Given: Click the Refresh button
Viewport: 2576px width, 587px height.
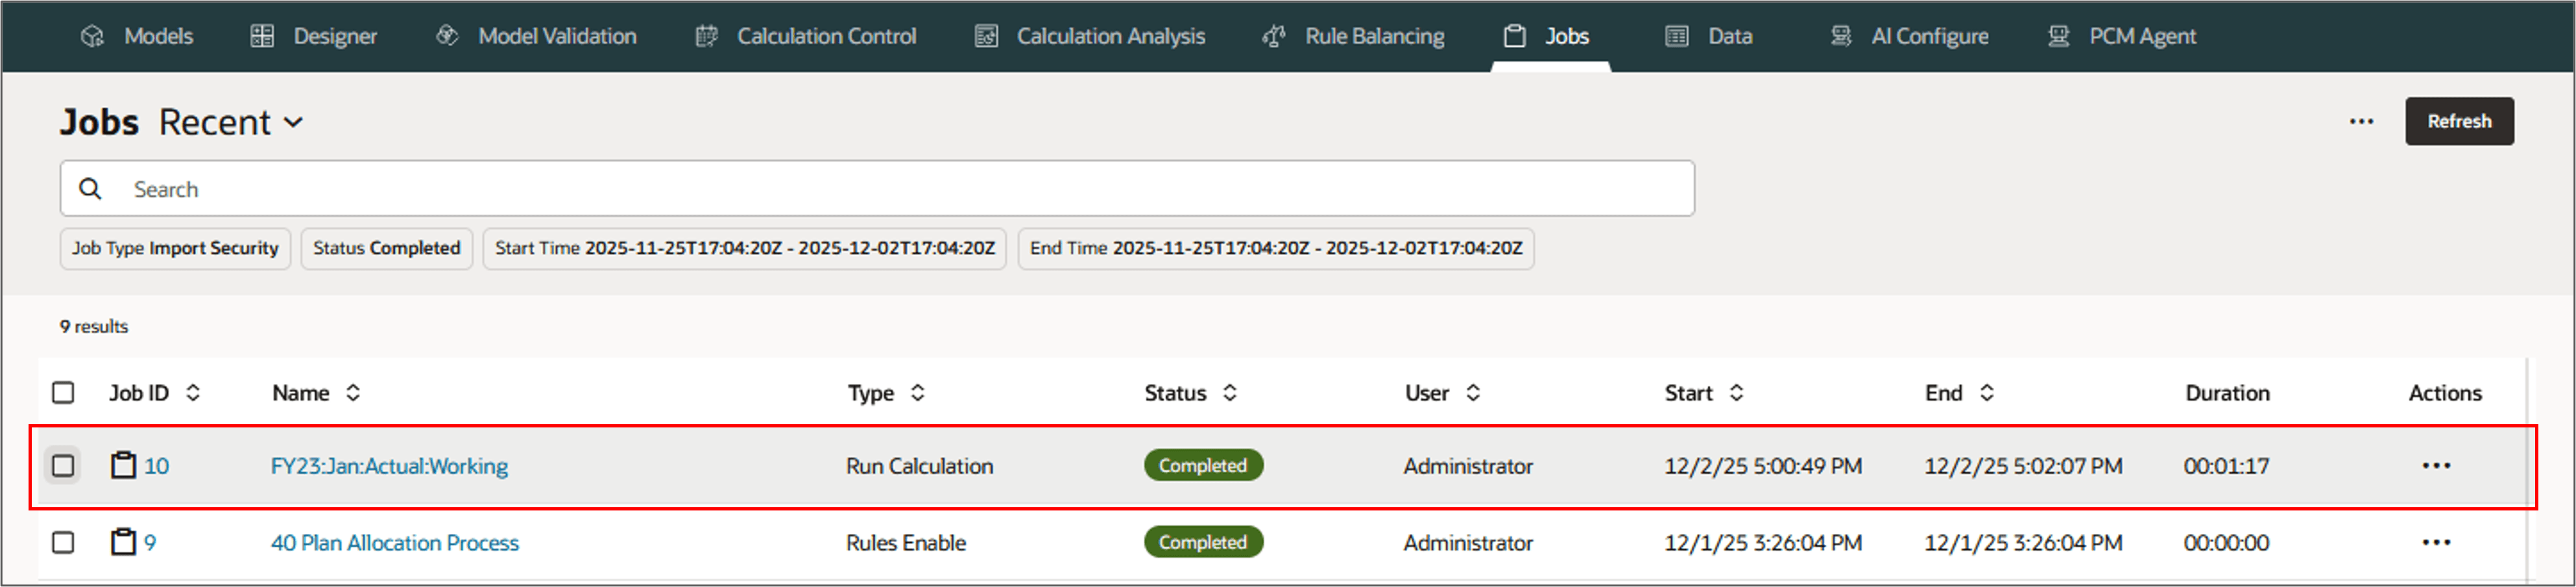Looking at the screenshot, I should click(2459, 121).
